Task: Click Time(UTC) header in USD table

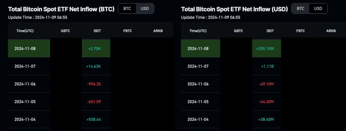Action: 198,31
